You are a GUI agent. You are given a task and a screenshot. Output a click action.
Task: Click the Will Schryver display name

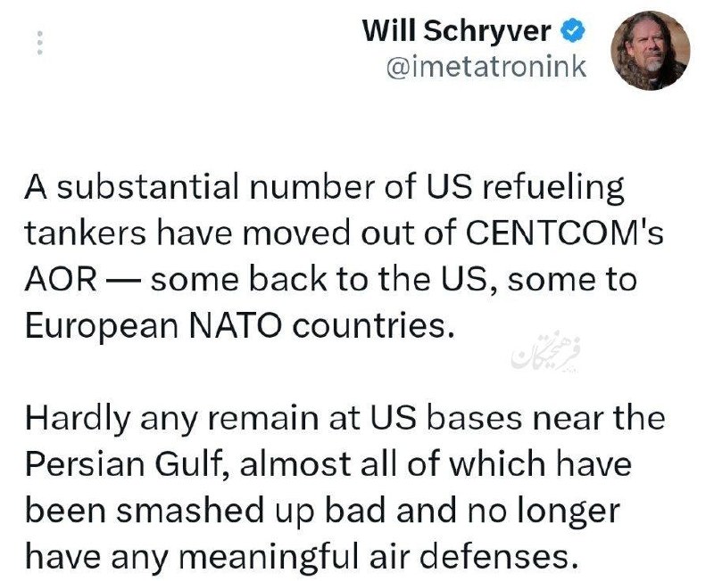[x=457, y=31]
